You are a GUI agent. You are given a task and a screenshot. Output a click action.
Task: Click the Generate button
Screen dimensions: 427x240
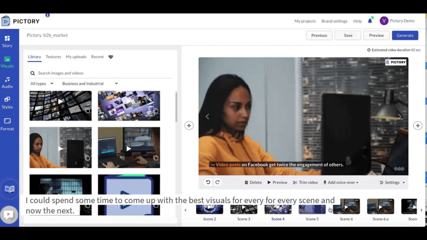tap(404, 35)
